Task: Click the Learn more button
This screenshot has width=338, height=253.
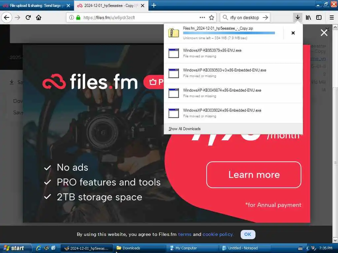Action: tap(254, 175)
